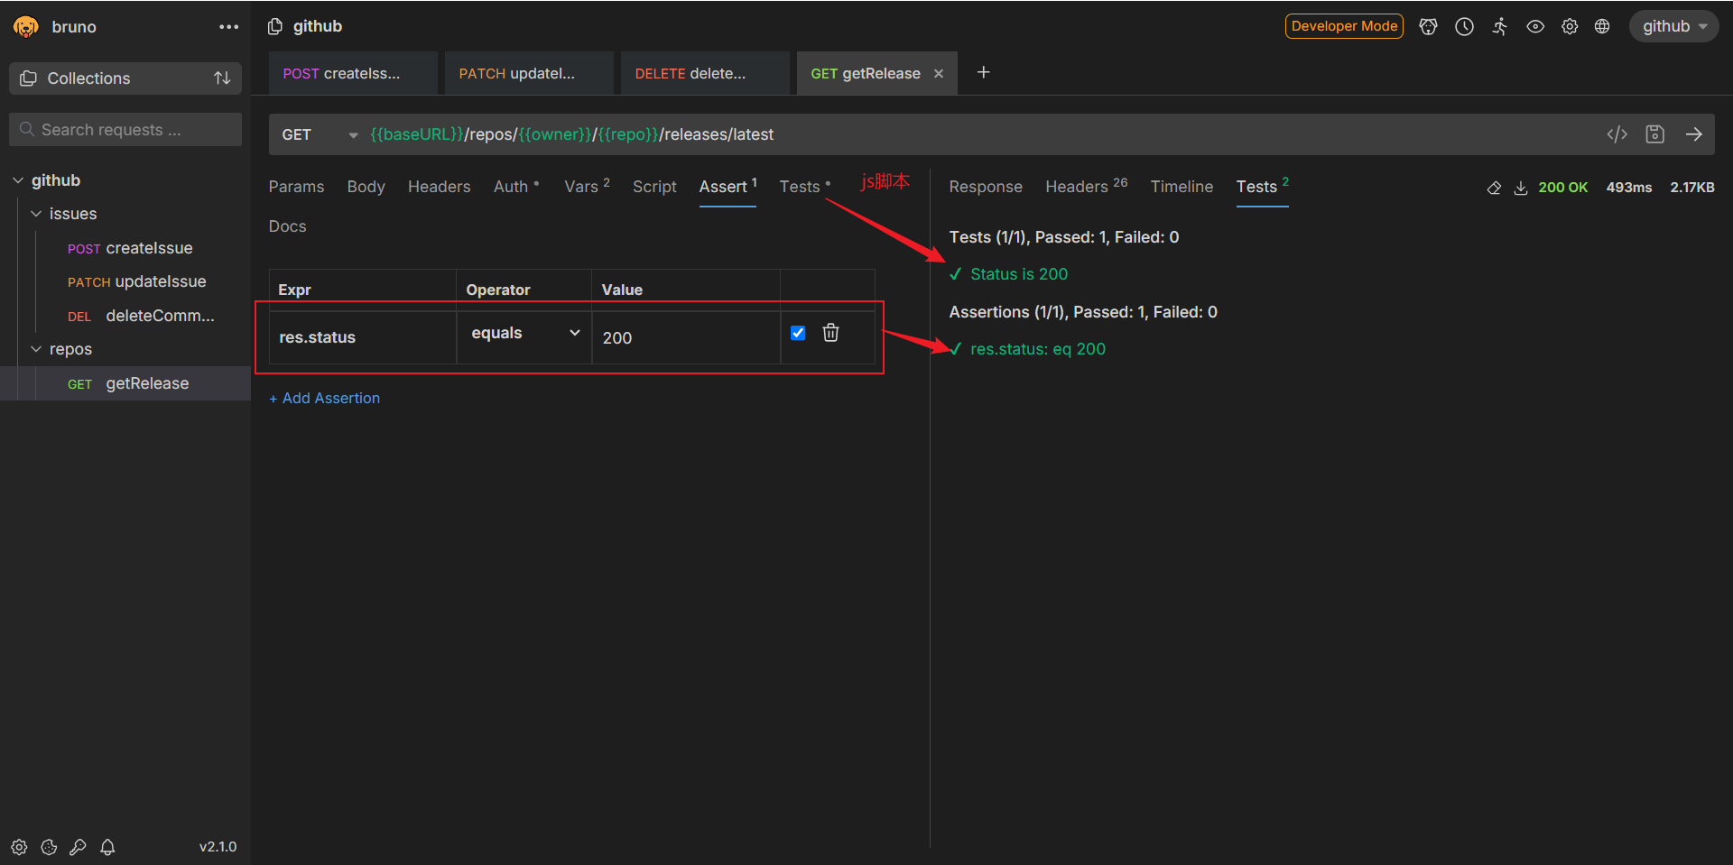
Task: Select the Assert tab
Action: [x=727, y=187]
